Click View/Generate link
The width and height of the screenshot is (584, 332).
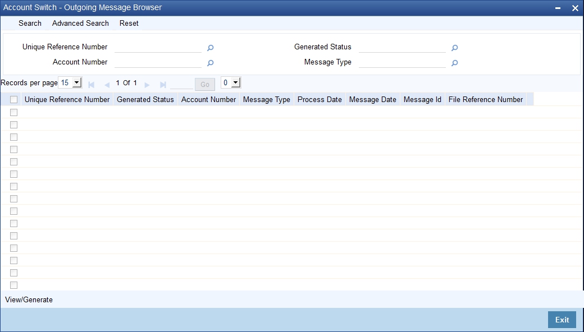pyautogui.click(x=29, y=299)
